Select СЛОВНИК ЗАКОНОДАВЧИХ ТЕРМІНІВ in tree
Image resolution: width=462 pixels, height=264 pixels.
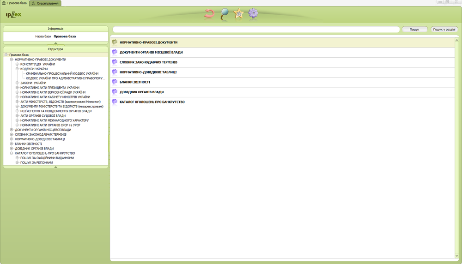(41, 134)
